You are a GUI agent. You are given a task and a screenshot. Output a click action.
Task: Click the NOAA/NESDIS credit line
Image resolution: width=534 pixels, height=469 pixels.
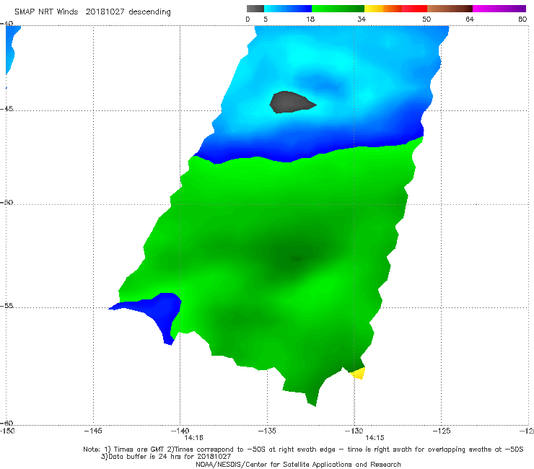tap(298, 464)
